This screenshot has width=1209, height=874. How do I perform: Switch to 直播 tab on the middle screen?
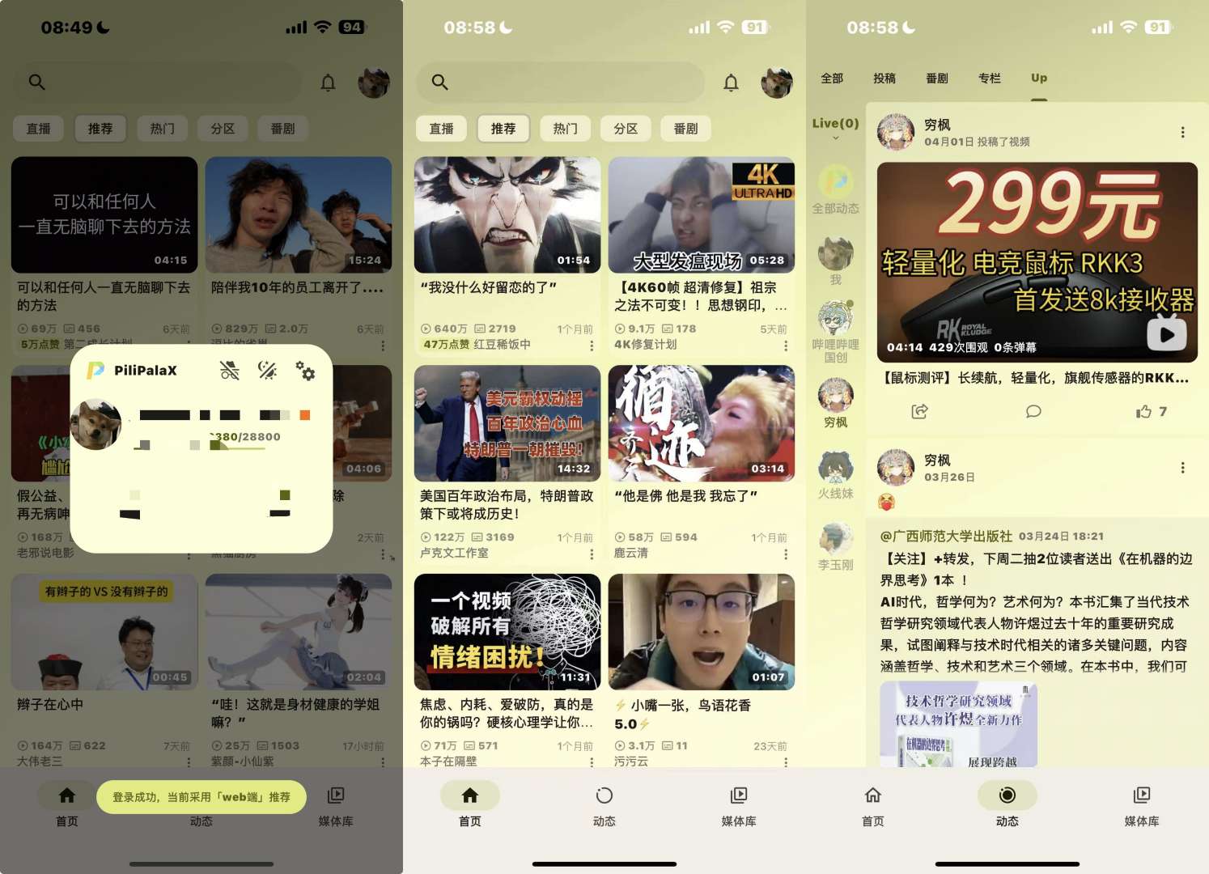pyautogui.click(x=442, y=129)
